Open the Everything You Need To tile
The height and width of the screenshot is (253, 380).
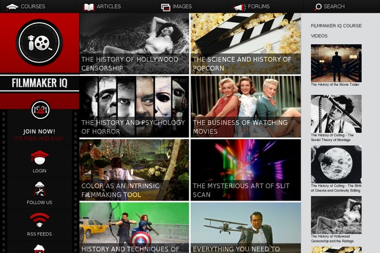(246, 228)
